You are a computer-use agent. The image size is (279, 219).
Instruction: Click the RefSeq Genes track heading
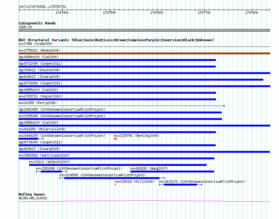(32, 194)
